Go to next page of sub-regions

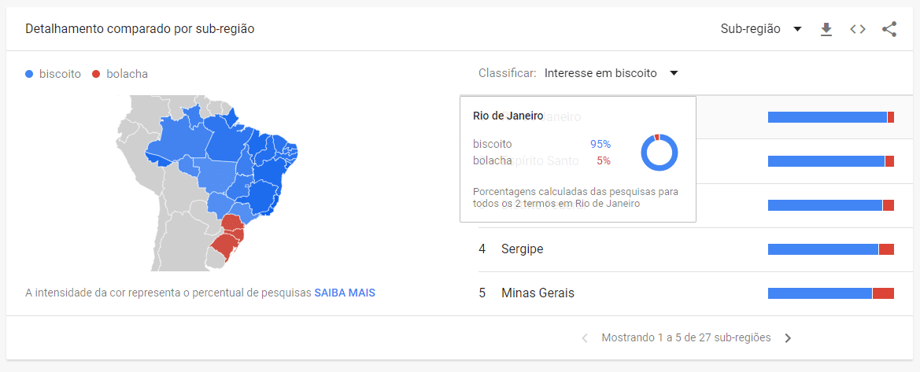[788, 338]
